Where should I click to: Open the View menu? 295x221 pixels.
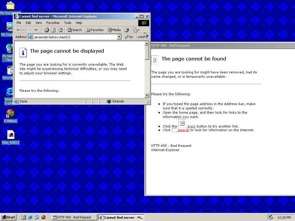[39, 23]
